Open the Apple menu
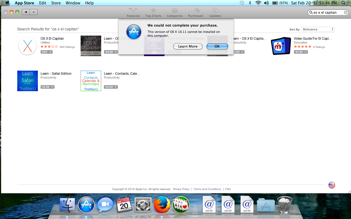Viewport: 351px width, 219px height. pyautogui.click(x=7, y=3)
